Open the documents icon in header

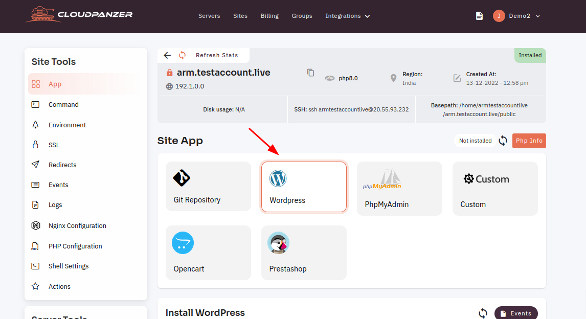click(x=479, y=16)
